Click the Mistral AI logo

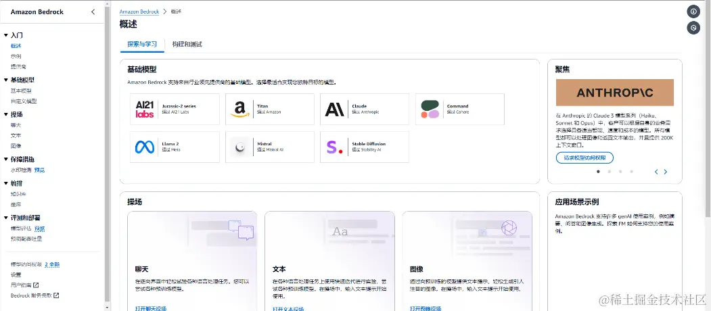pyautogui.click(x=240, y=147)
